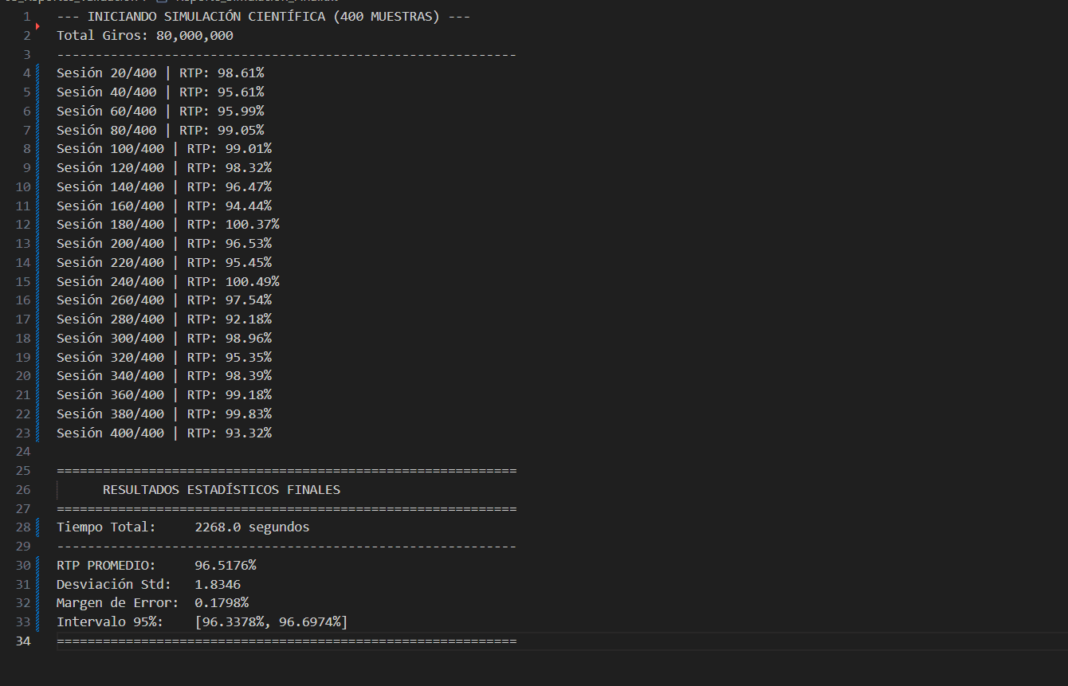This screenshot has width=1068, height=686.
Task: Click the 'RTP PROMEDIO:' label
Action: click(x=107, y=566)
